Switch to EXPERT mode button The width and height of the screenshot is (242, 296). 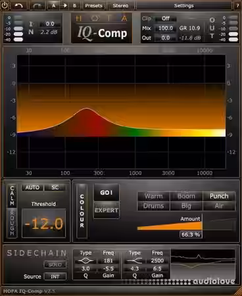click(107, 210)
